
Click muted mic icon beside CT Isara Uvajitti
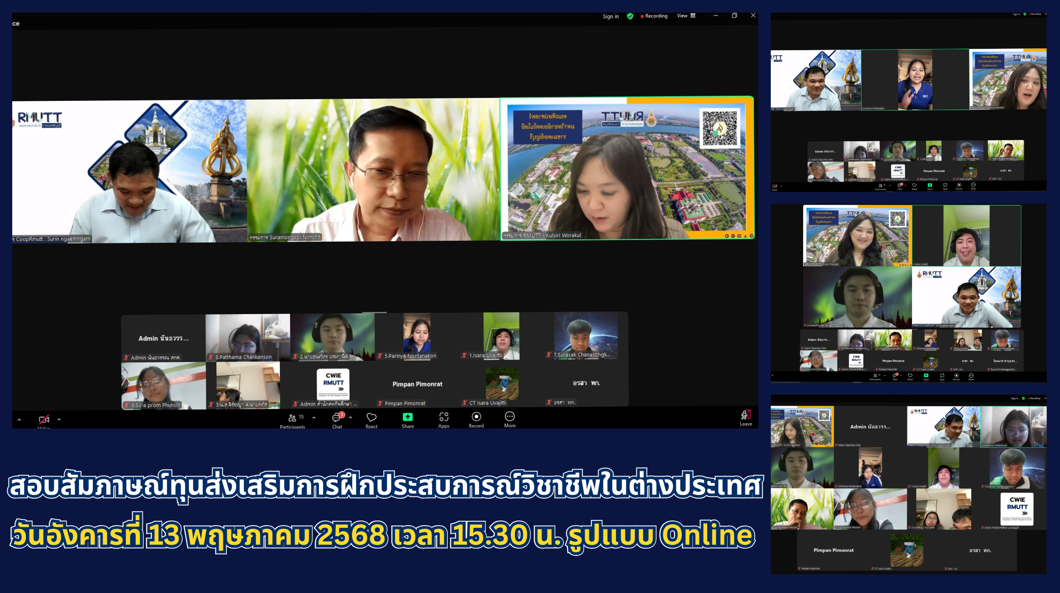[x=464, y=403]
